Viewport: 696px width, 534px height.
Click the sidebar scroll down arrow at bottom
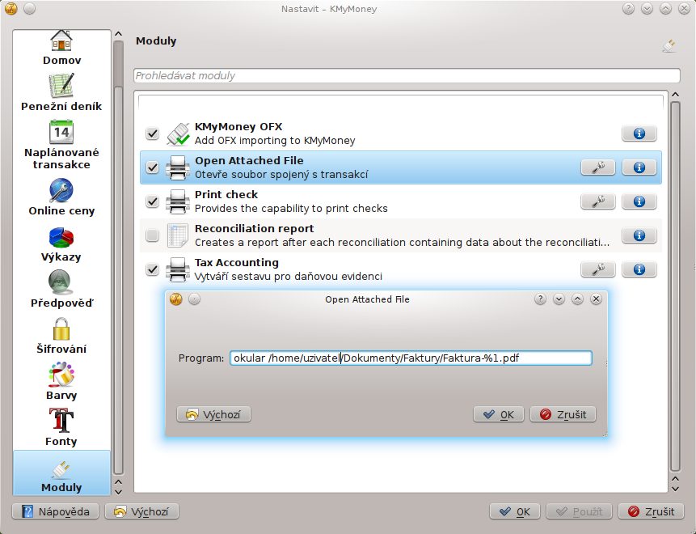(x=118, y=492)
